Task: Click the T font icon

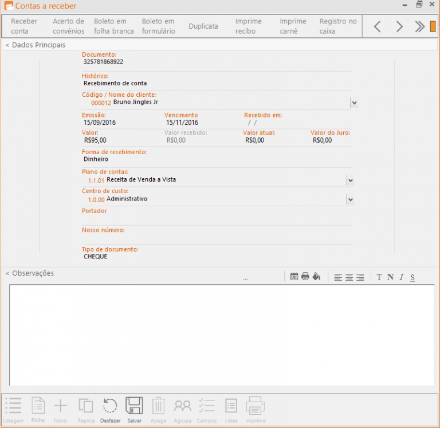Action: [x=379, y=277]
